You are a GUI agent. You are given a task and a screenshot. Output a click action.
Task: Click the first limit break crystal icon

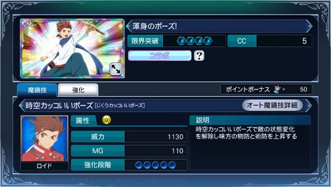181,41
